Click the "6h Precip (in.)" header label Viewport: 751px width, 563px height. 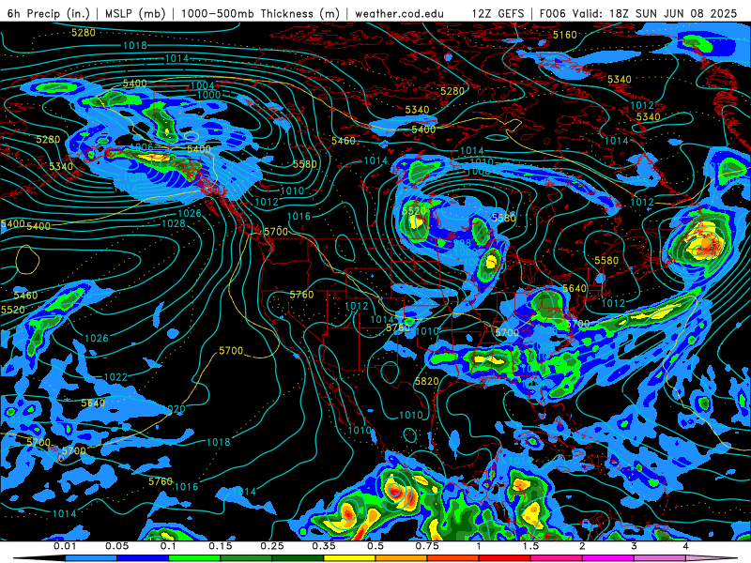pos(49,13)
